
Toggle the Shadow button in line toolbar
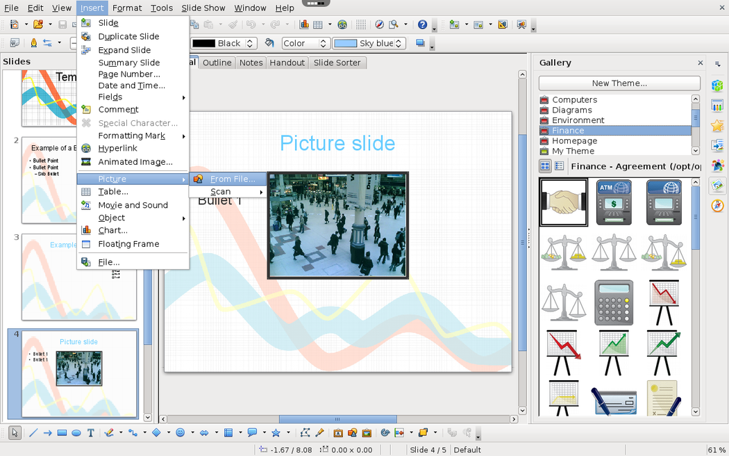tap(420, 43)
